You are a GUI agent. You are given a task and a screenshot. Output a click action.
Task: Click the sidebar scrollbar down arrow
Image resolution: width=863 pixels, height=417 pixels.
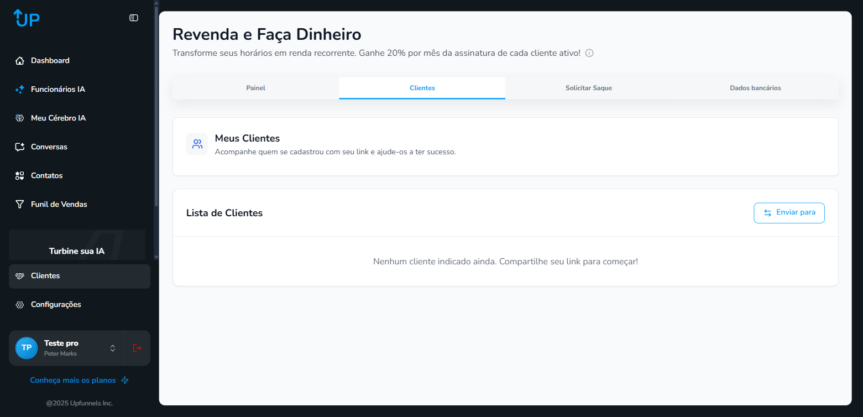tap(156, 257)
